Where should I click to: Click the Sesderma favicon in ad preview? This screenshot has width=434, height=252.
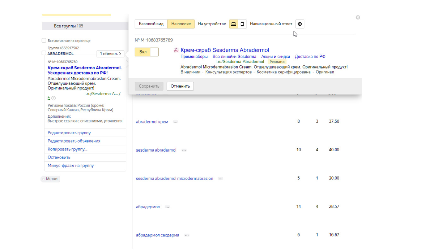coord(176,50)
